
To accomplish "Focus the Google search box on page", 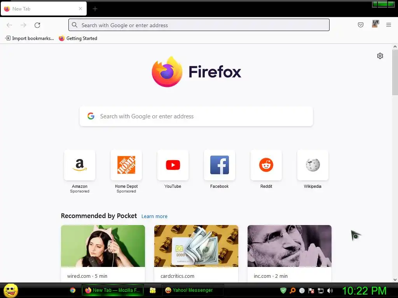I will click(196, 116).
